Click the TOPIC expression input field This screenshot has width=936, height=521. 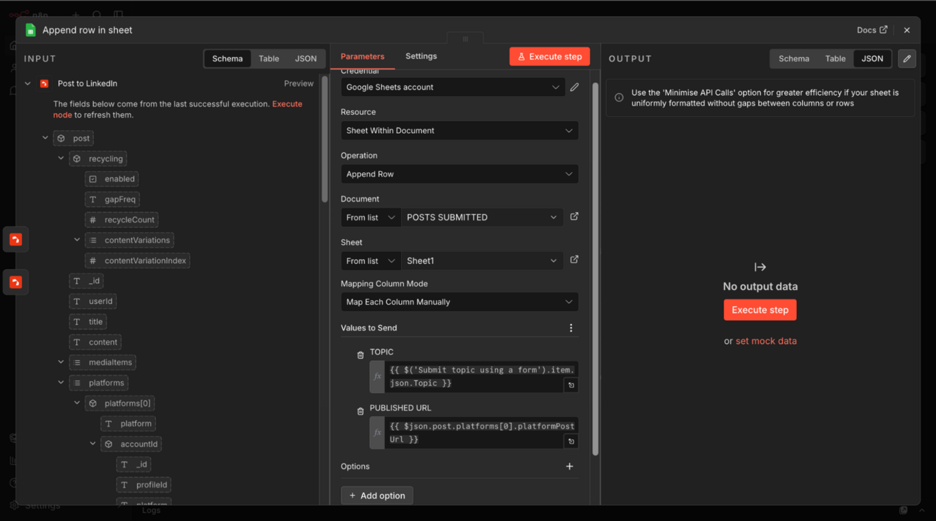pyautogui.click(x=481, y=377)
